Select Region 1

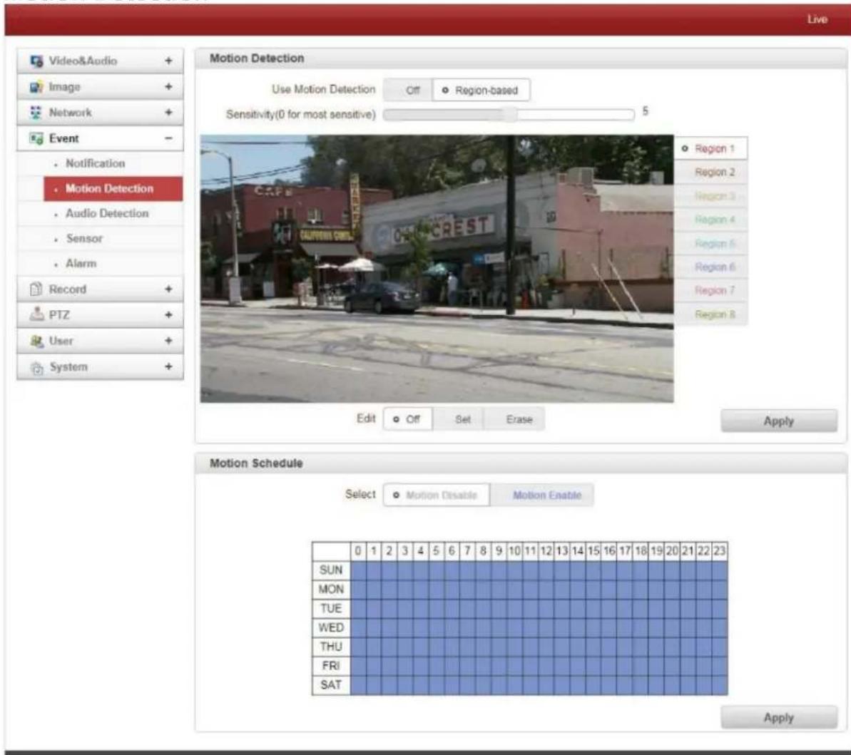(x=710, y=148)
